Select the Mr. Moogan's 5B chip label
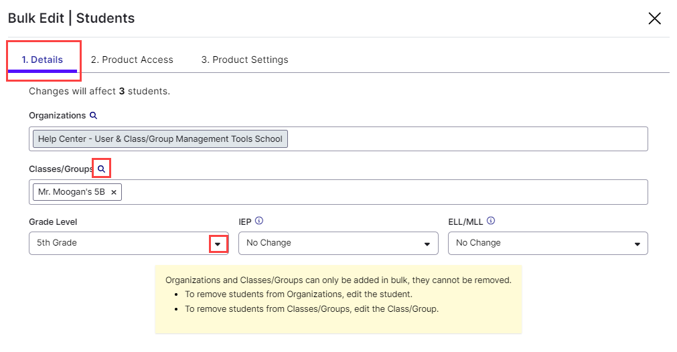 (x=72, y=192)
